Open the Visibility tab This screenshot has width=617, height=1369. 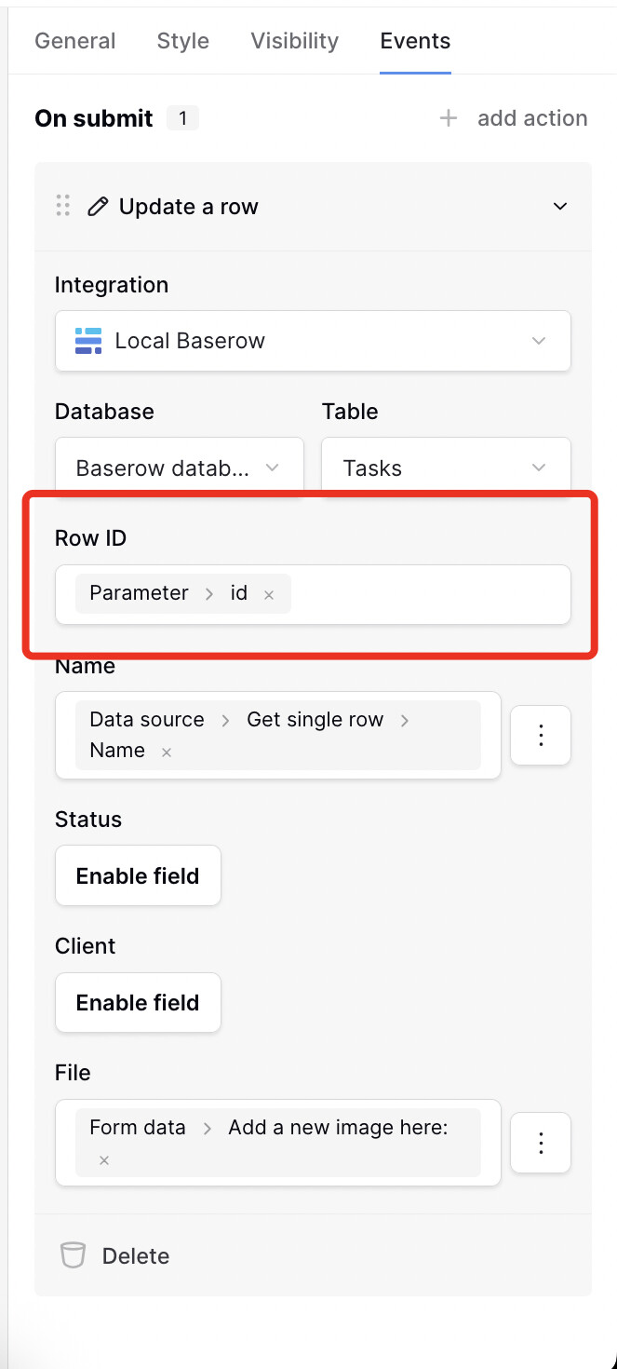[295, 41]
